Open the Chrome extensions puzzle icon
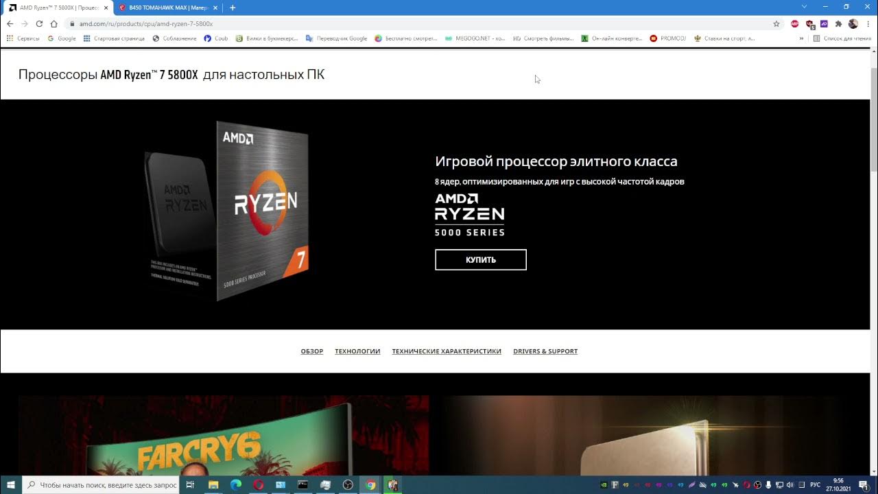The width and height of the screenshot is (878, 494). pyautogui.click(x=838, y=23)
